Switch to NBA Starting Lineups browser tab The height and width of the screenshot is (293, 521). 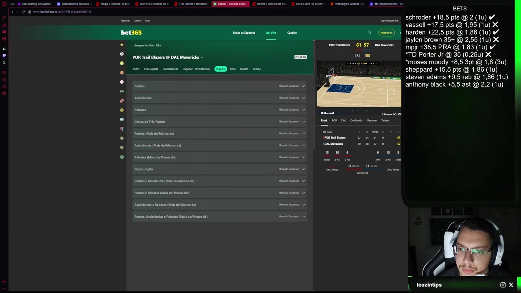click(35, 4)
